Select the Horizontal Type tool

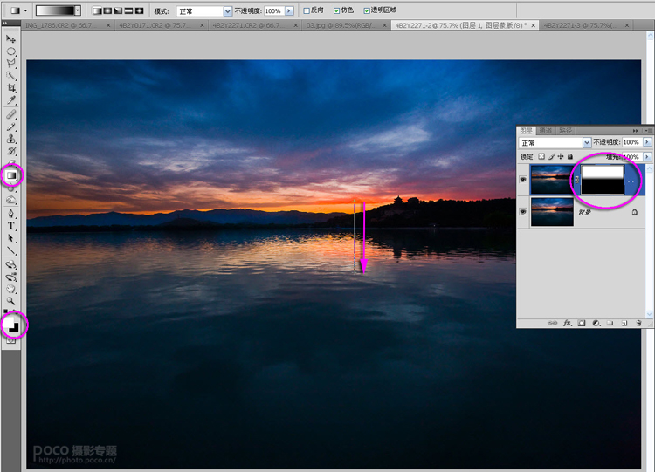tap(12, 225)
